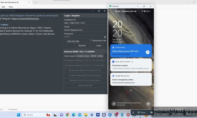Open File Explorer from taskbar

tap(86, 115)
